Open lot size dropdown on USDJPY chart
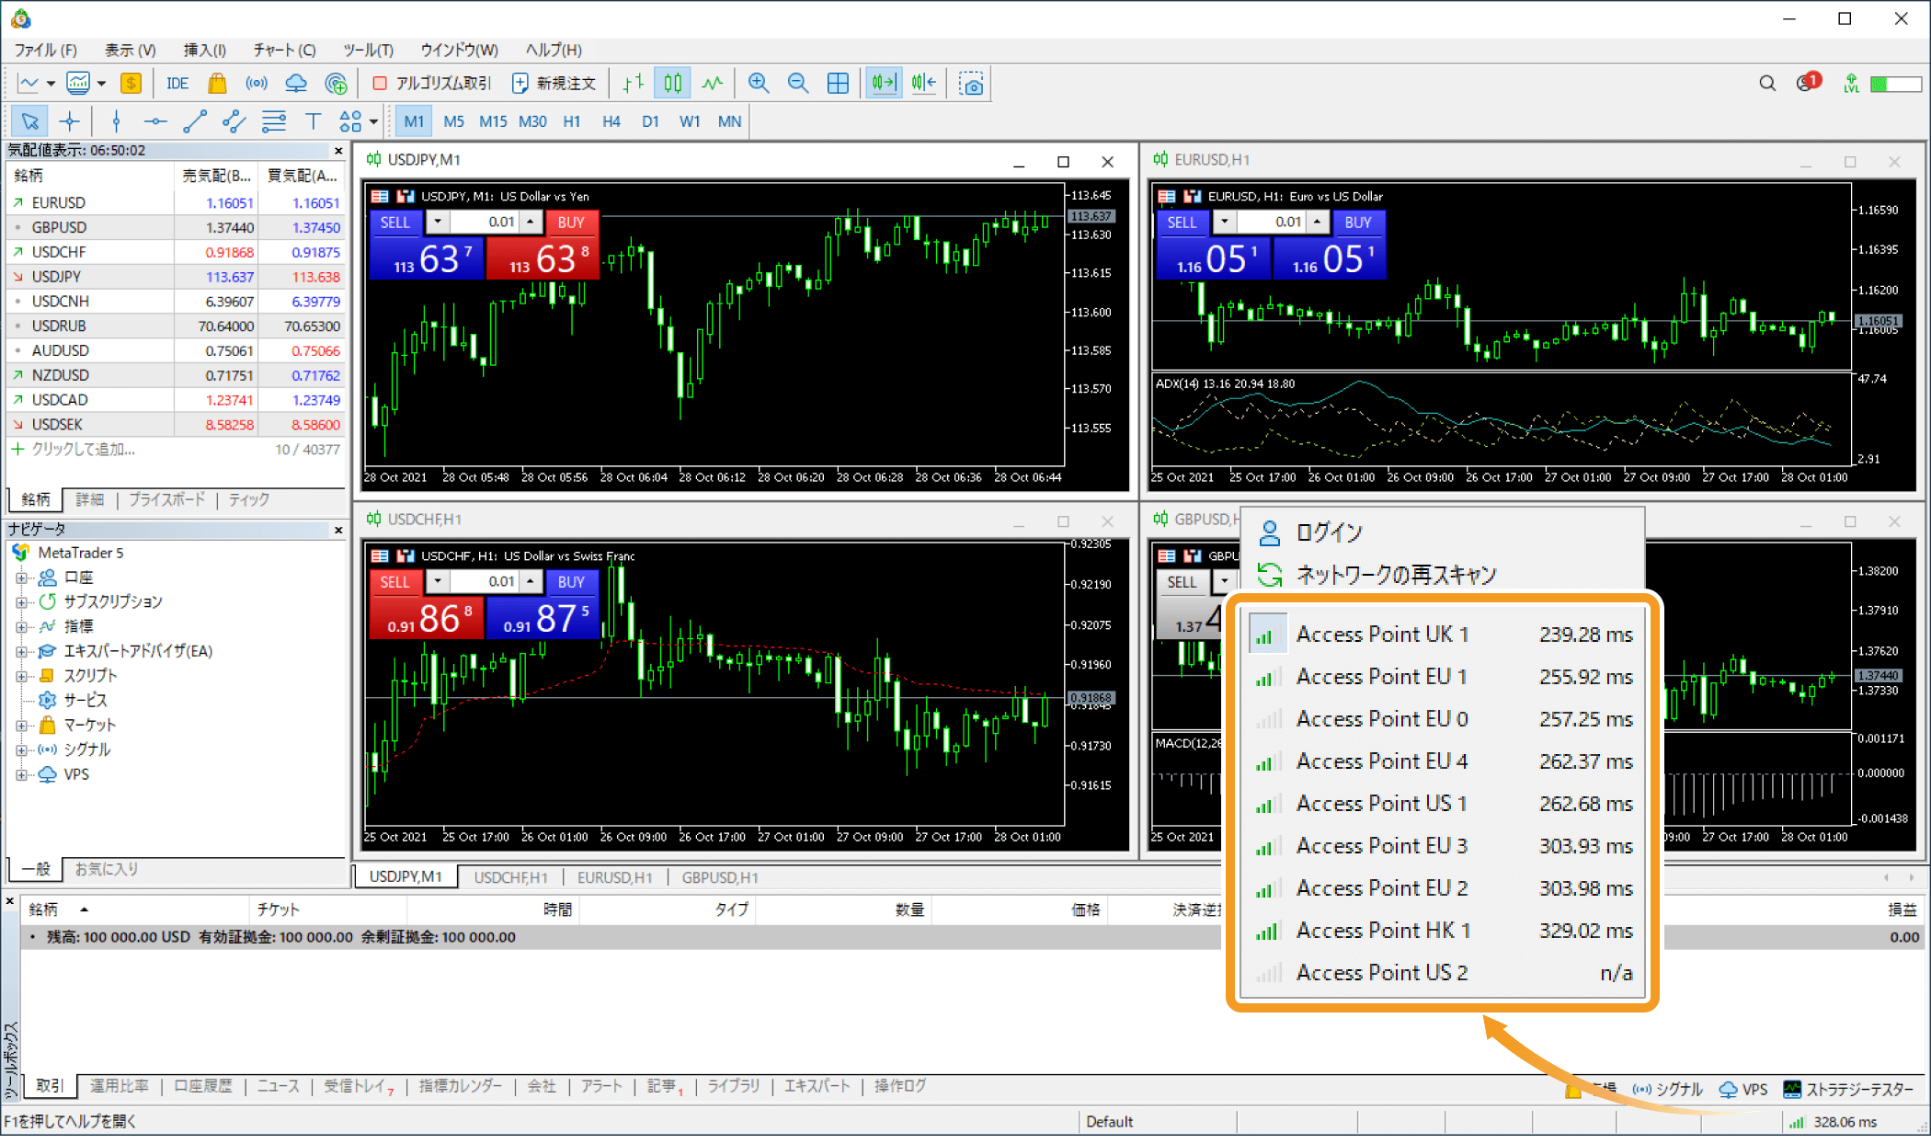Image resolution: width=1931 pixels, height=1144 pixels. pyautogui.click(x=438, y=222)
